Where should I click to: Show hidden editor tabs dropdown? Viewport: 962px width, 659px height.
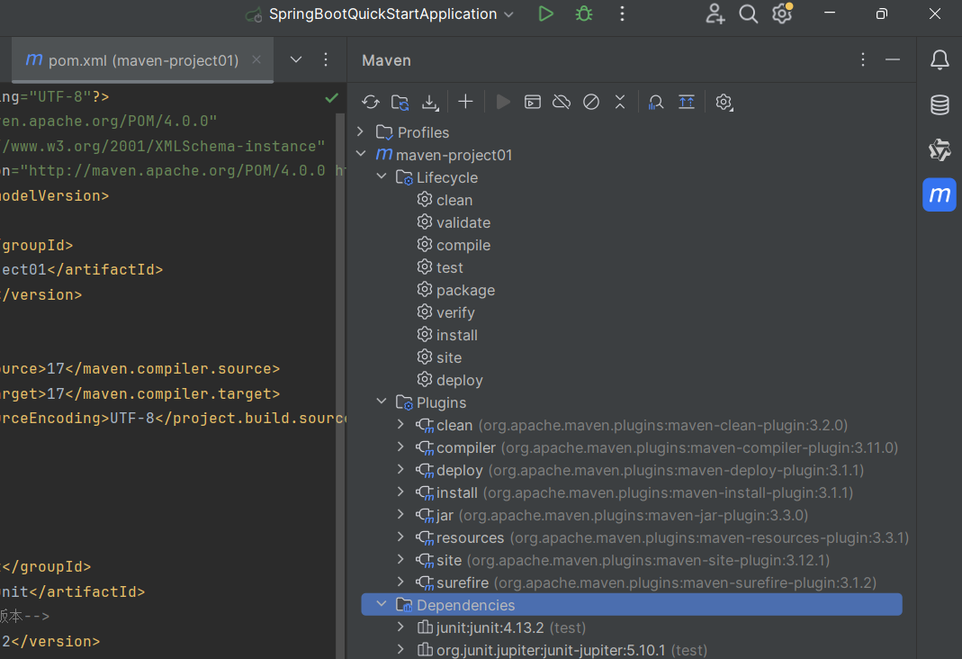[296, 59]
